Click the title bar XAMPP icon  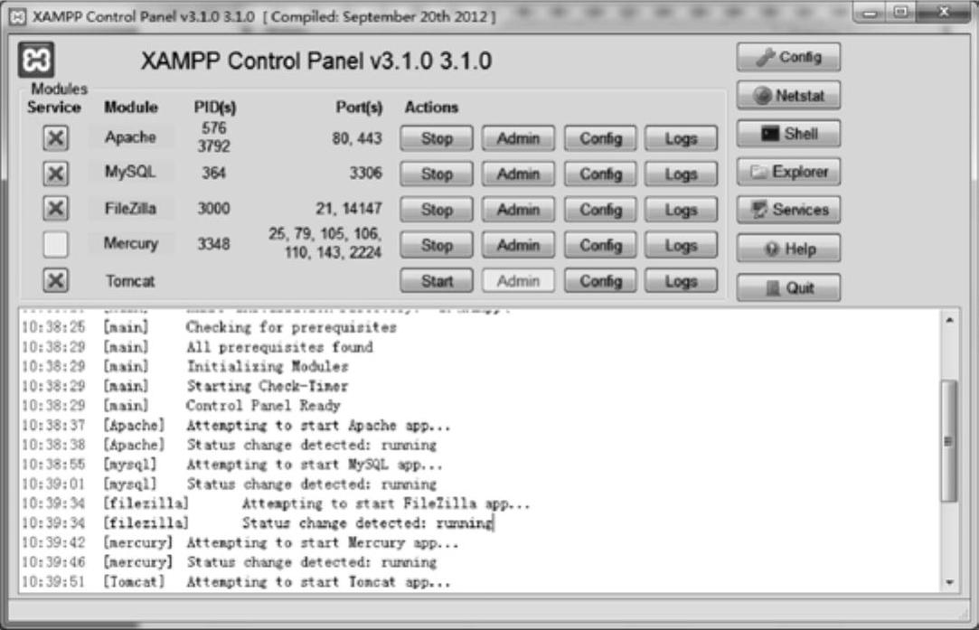click(17, 17)
